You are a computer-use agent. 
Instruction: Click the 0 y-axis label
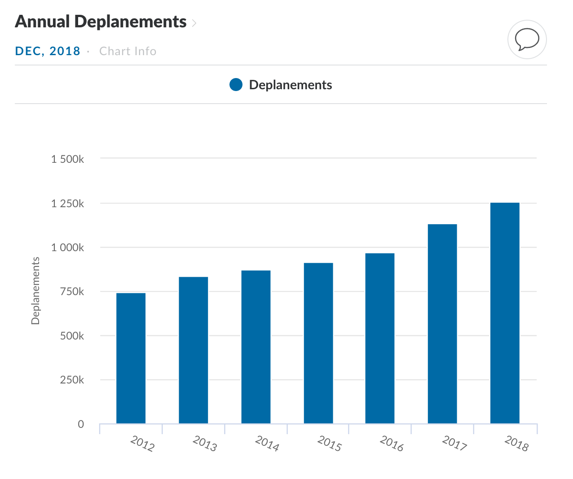point(81,424)
